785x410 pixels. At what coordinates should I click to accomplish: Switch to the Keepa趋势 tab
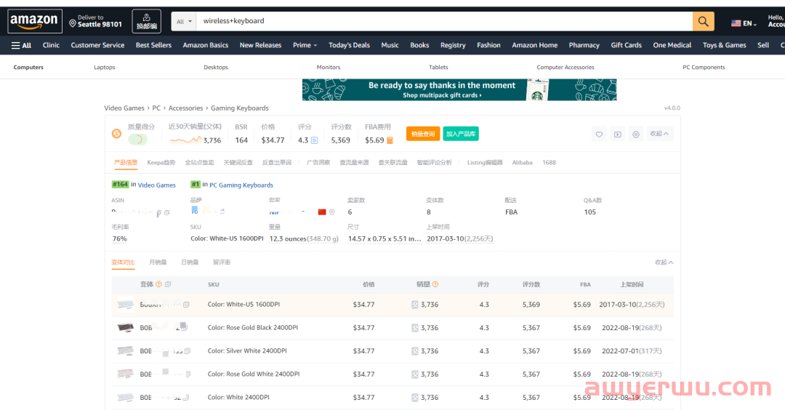161,163
